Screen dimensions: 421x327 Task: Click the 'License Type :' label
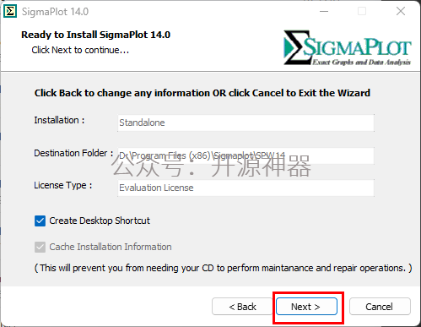click(63, 185)
